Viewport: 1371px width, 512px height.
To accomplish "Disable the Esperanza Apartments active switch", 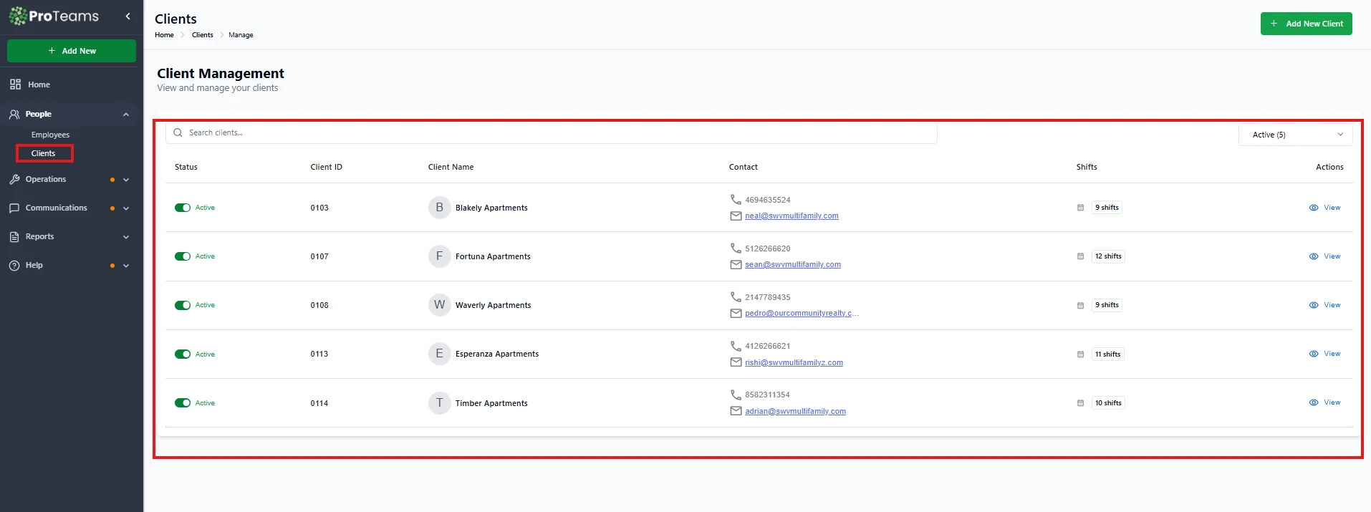I will [183, 354].
